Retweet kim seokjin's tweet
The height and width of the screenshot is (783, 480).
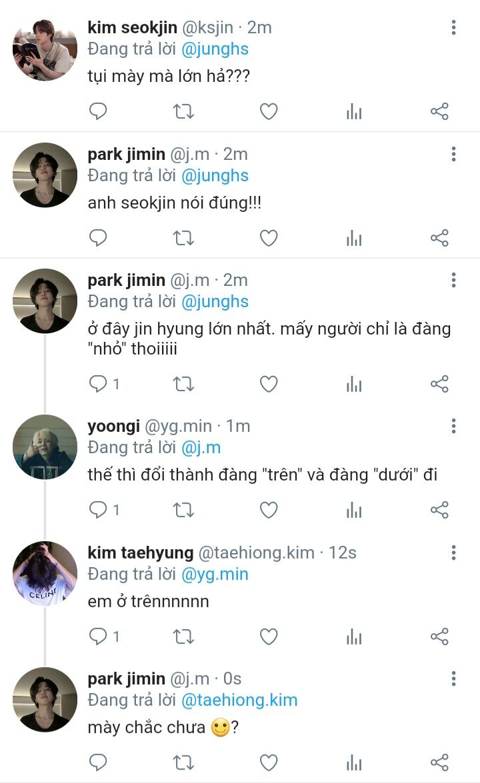[183, 112]
